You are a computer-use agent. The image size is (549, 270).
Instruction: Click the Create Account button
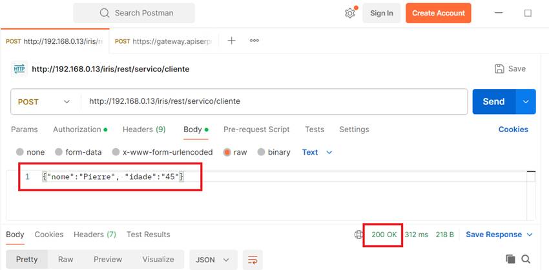point(438,13)
